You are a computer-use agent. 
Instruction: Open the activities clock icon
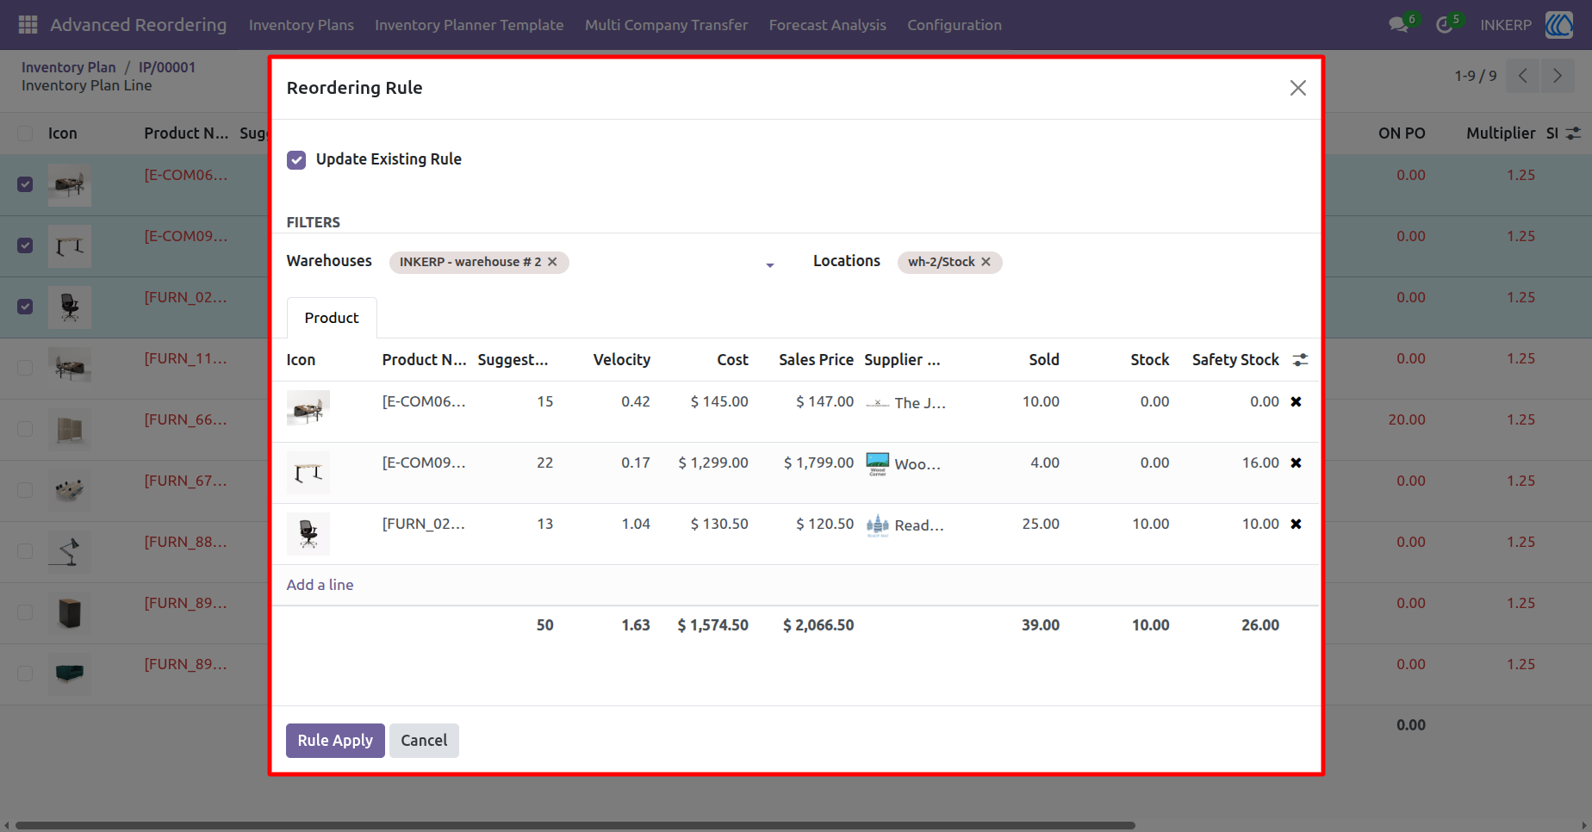click(x=1444, y=25)
